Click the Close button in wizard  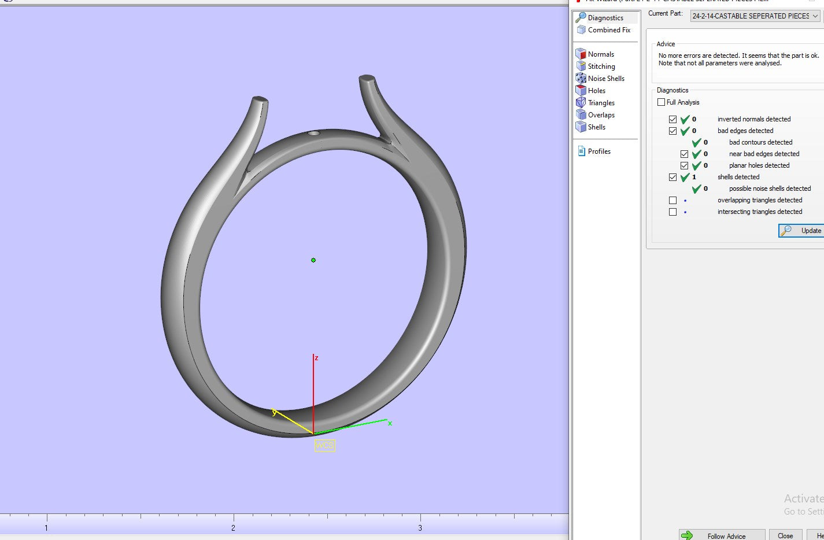[785, 535]
